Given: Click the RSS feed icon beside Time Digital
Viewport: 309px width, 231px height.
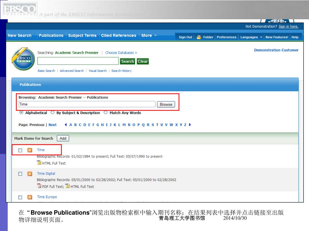Looking at the screenshot, I should click(30, 174).
